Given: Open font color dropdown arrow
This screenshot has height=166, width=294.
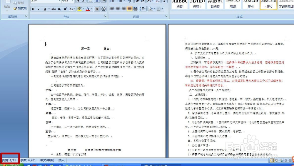Looking at the screenshot, I should 91,9.
